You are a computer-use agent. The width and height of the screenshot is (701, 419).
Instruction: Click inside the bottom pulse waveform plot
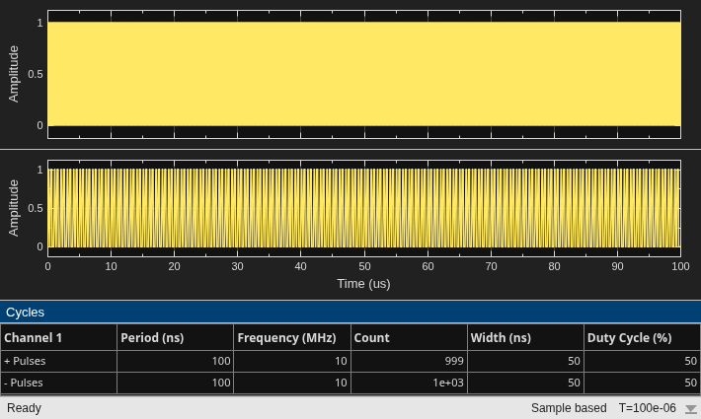click(x=364, y=208)
